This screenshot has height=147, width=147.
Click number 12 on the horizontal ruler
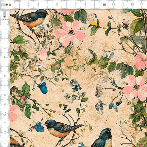(x=123, y=4)
